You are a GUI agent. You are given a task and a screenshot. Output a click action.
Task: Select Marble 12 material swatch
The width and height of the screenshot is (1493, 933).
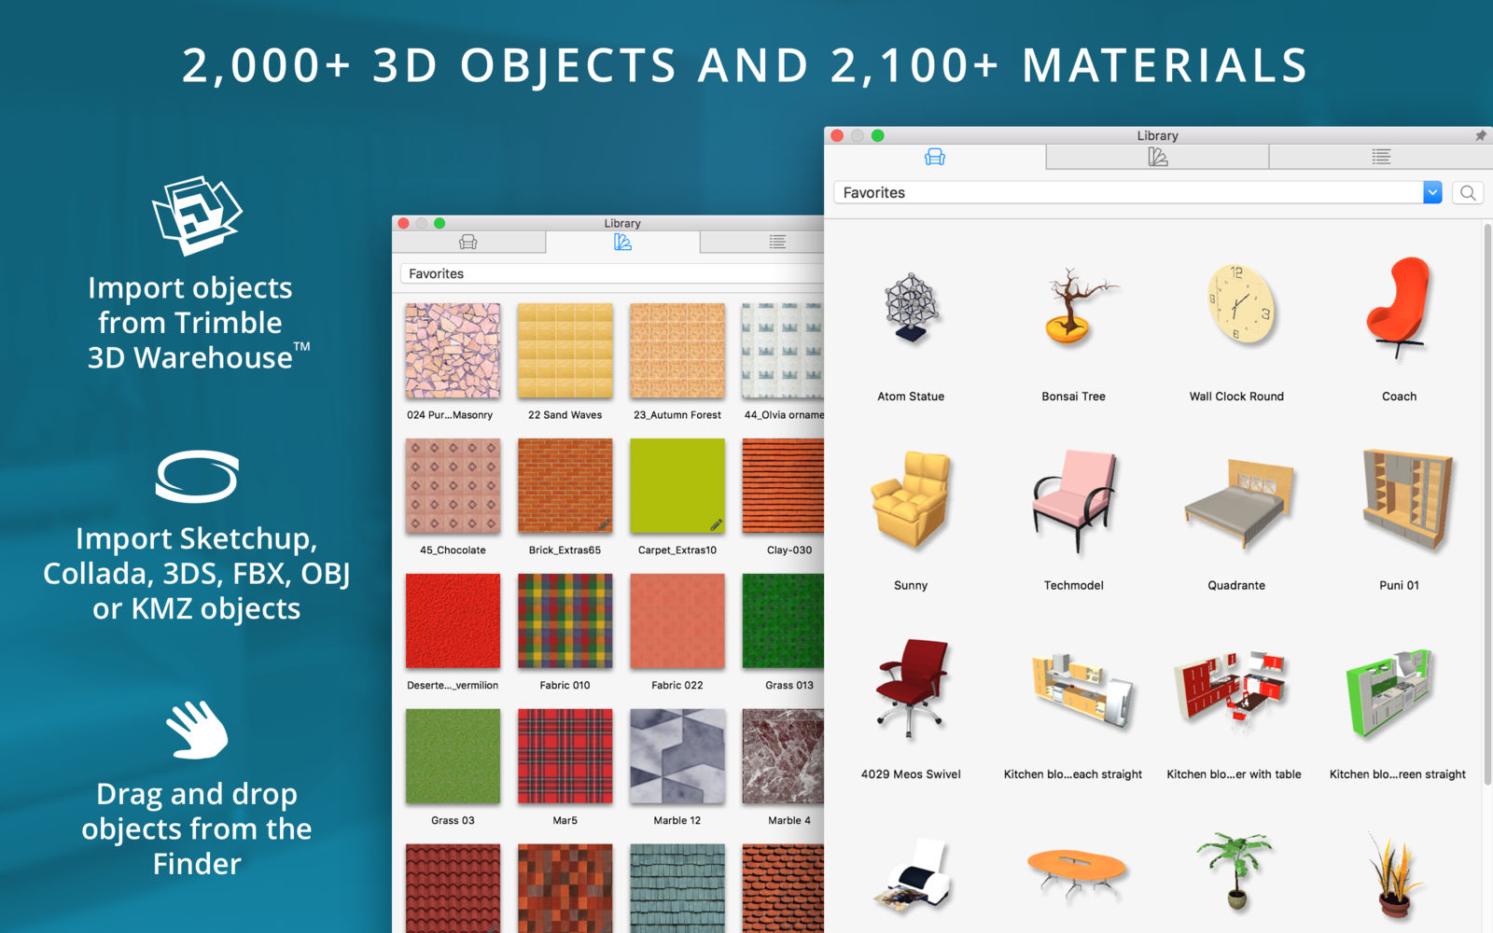coord(677,757)
